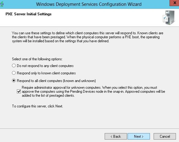Select 'Respond only to known client computers' radio button
The image size is (179, 142).
point(14,73)
